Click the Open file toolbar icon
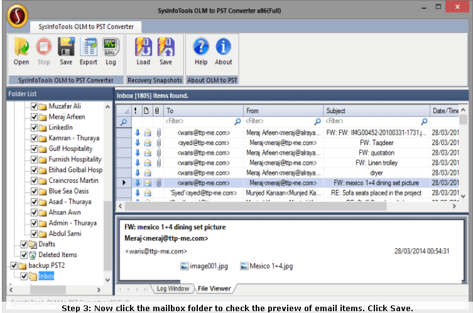The width and height of the screenshot is (473, 313). pos(21,47)
